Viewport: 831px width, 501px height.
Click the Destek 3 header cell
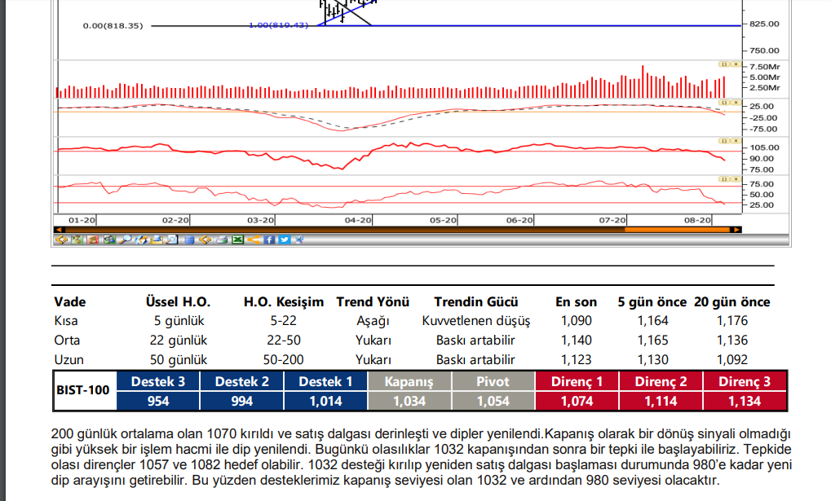(x=158, y=382)
